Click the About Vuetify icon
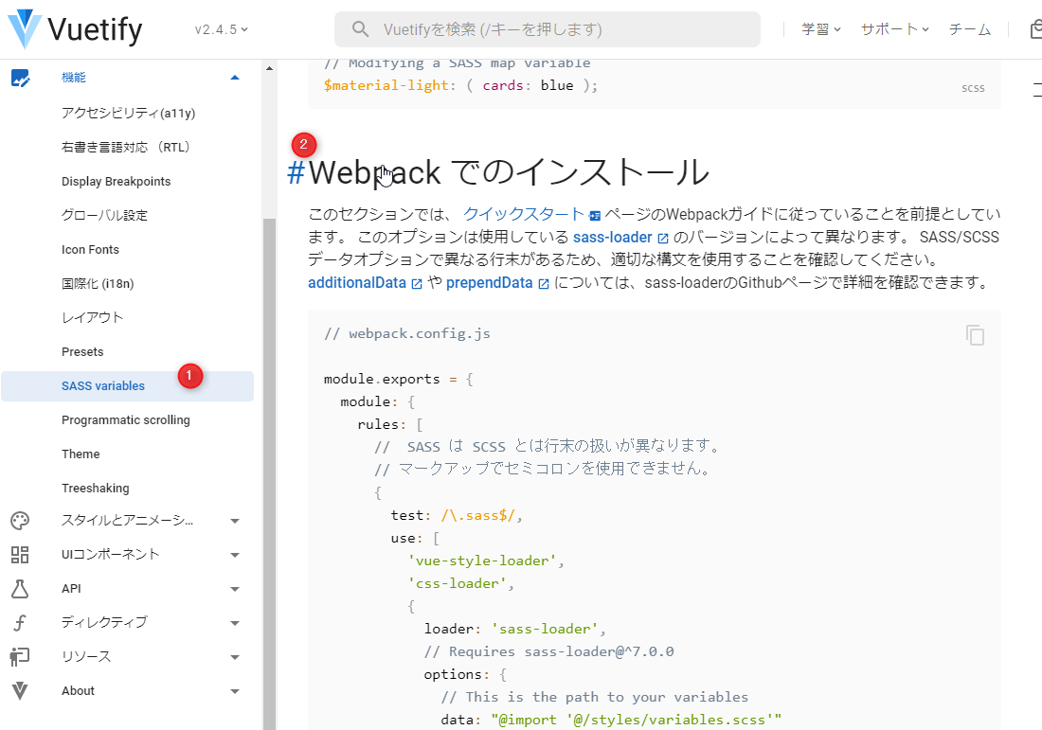 [20, 691]
